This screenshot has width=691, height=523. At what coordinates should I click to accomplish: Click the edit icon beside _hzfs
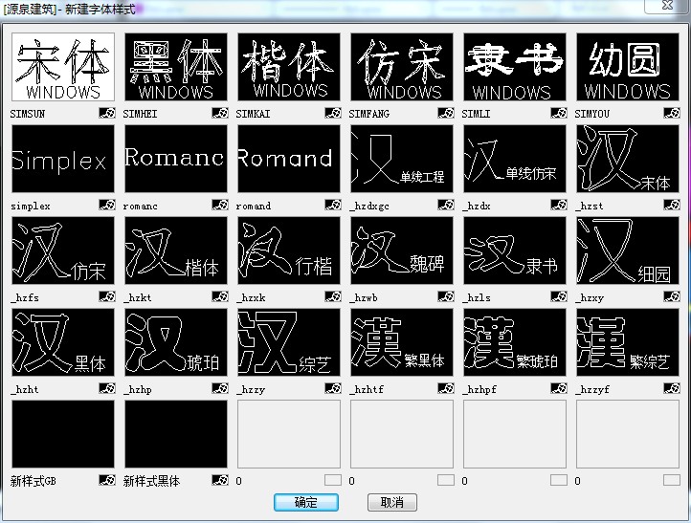pyautogui.click(x=107, y=296)
